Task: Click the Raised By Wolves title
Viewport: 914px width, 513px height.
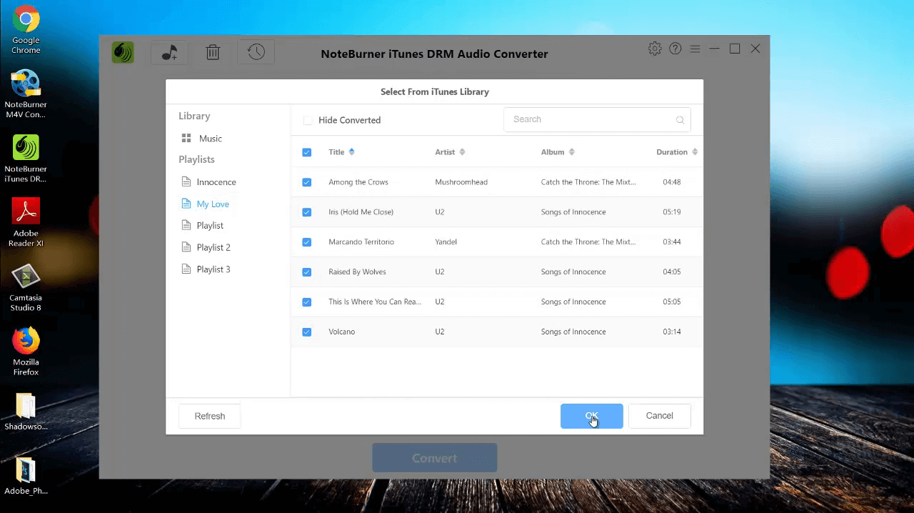Action: click(357, 272)
